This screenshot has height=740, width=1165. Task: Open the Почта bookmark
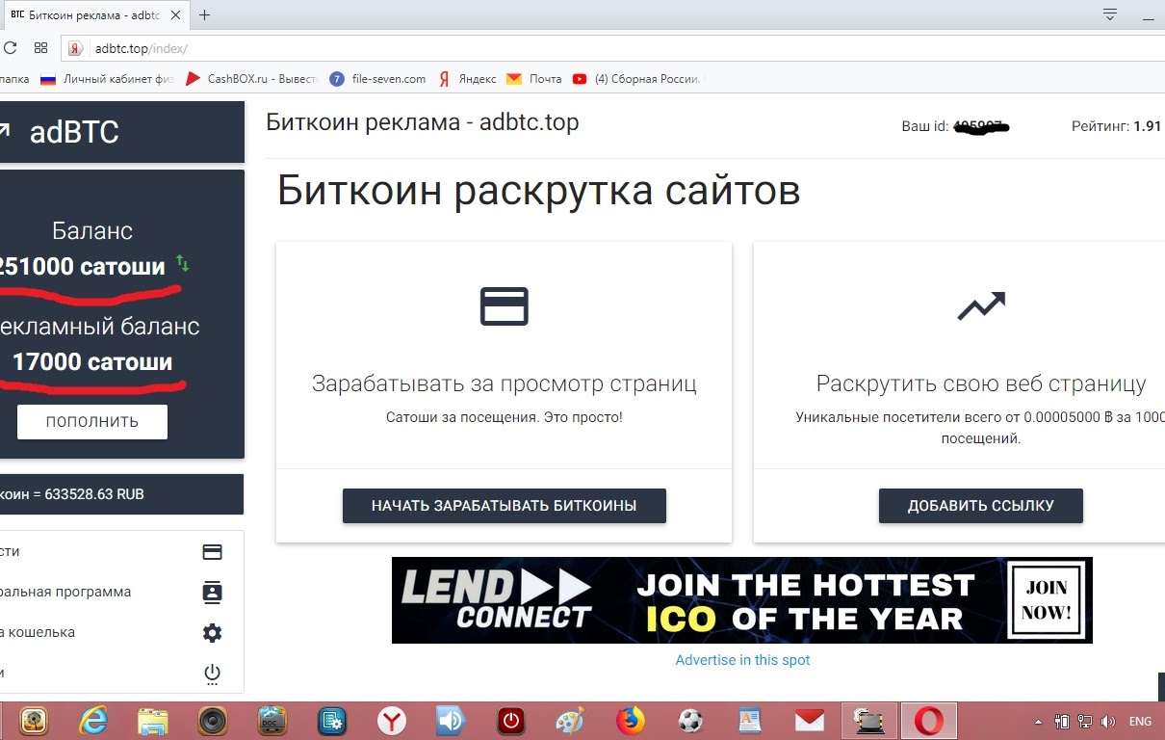[x=534, y=79]
